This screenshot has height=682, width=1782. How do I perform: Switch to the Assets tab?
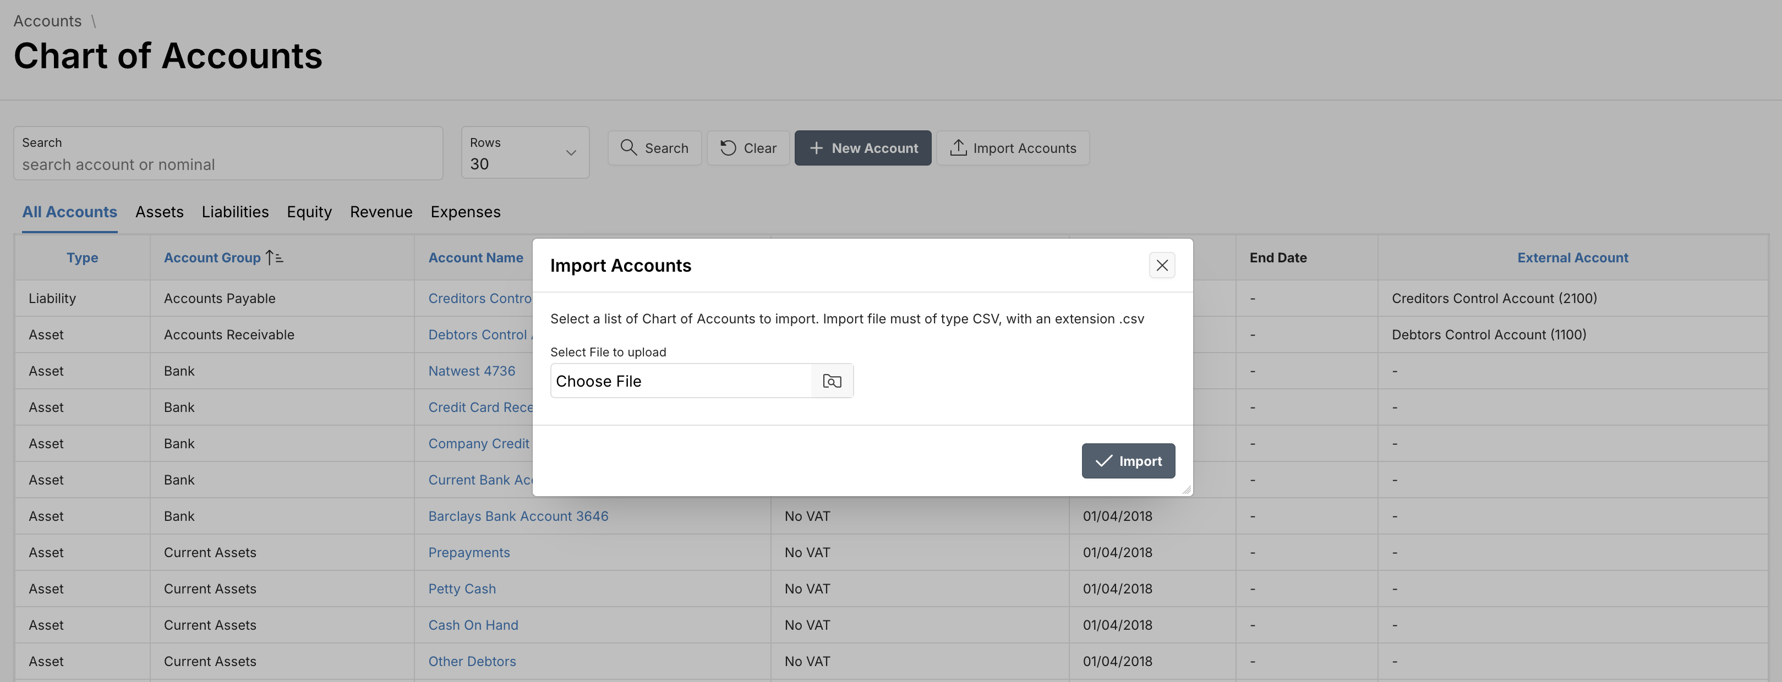pos(160,212)
